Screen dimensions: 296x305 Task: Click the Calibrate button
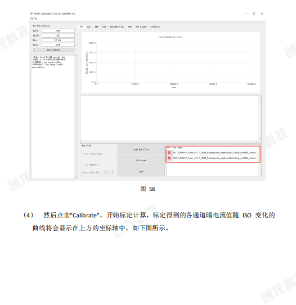(141, 161)
